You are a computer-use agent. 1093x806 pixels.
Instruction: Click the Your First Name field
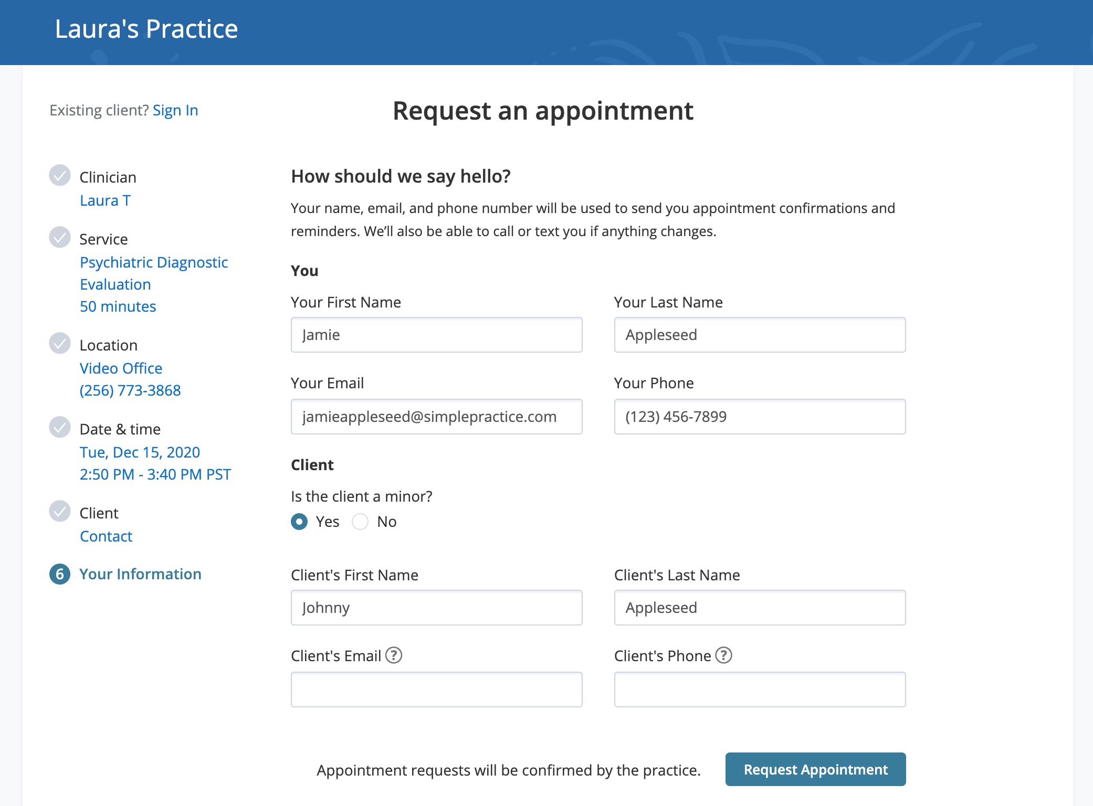436,335
